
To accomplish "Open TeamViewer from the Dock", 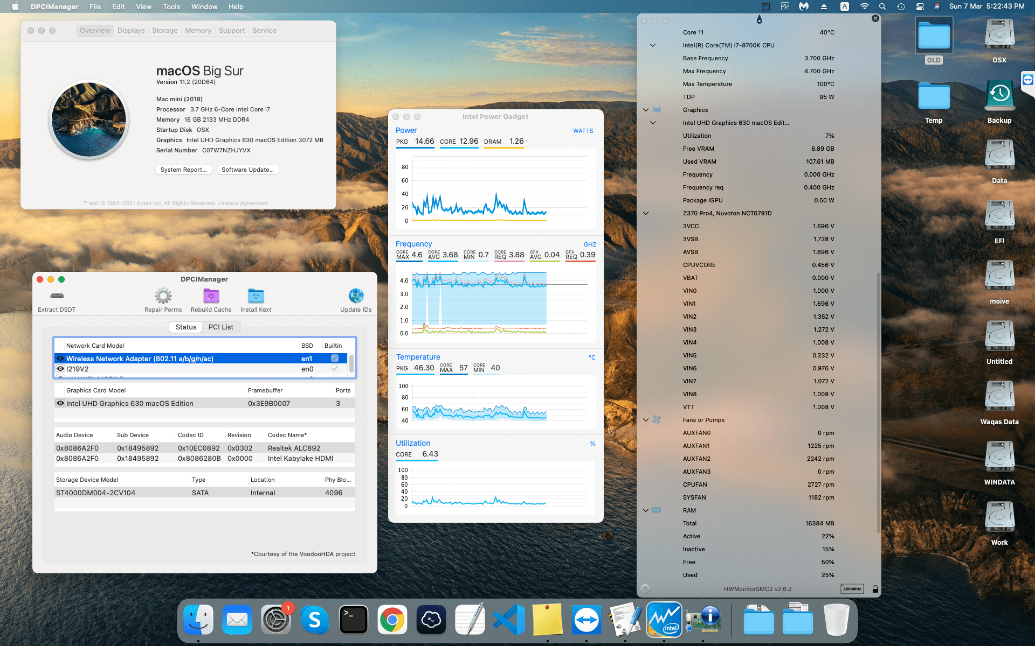I will (x=586, y=620).
